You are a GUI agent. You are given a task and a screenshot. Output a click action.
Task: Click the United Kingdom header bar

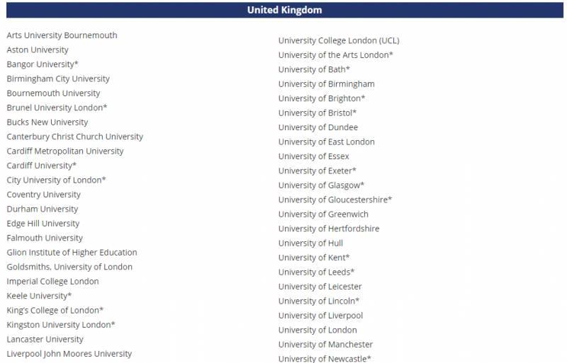[x=283, y=10]
